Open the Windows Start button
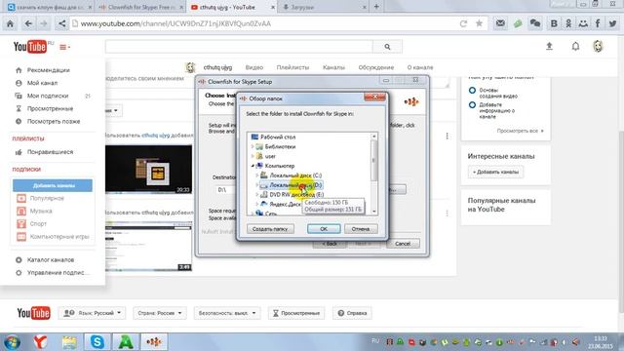 click(x=12, y=342)
